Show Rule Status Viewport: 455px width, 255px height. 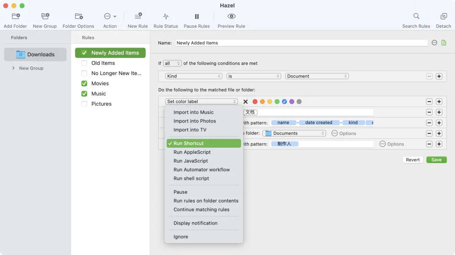click(166, 16)
